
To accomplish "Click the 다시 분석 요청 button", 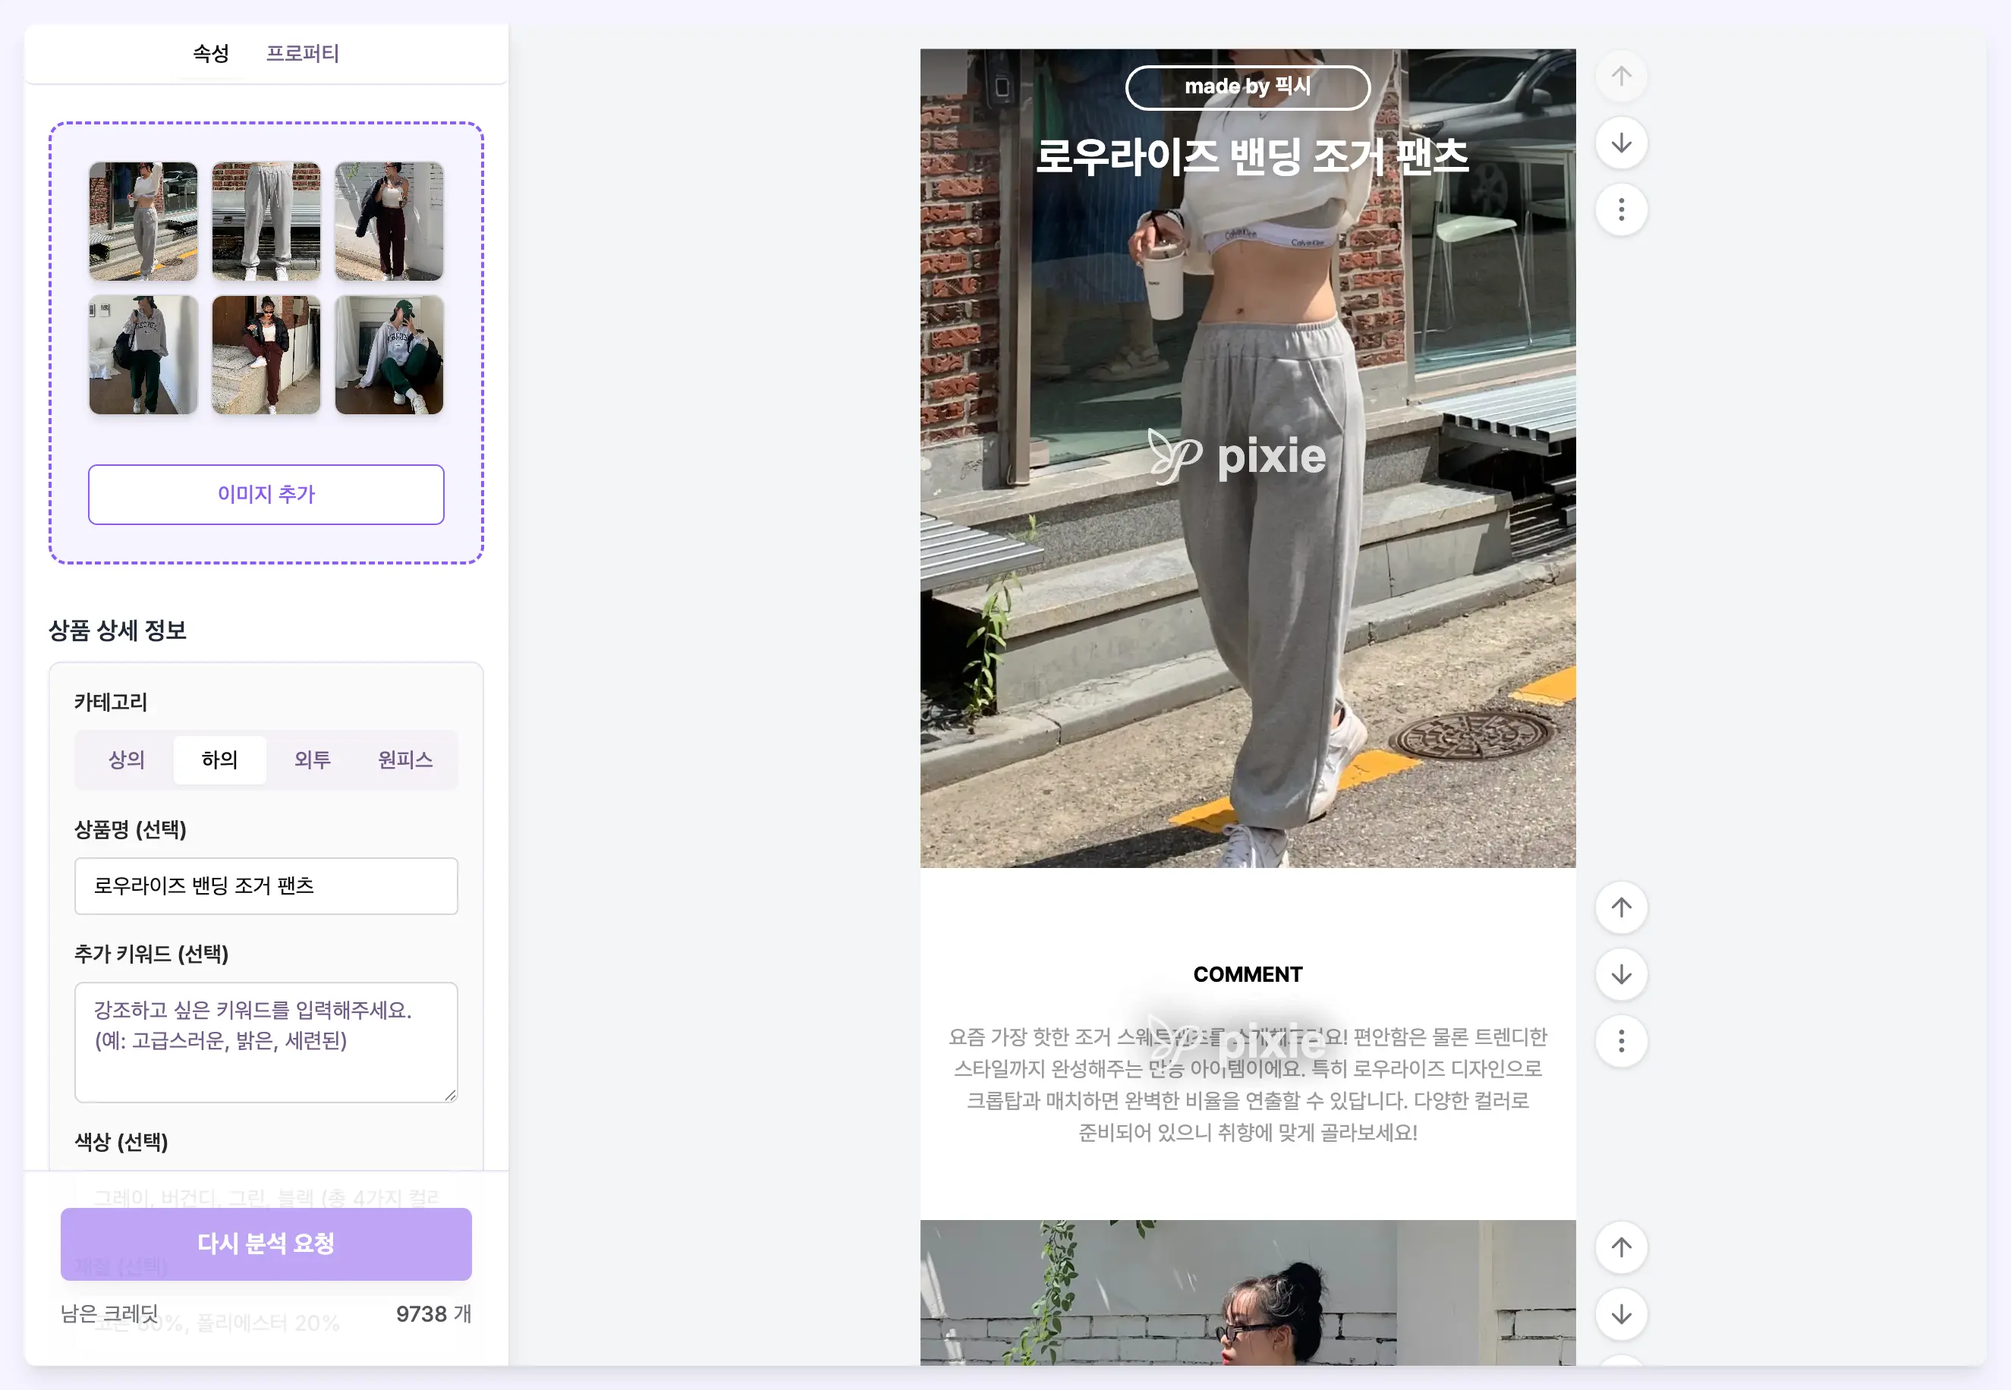I will coord(266,1244).
